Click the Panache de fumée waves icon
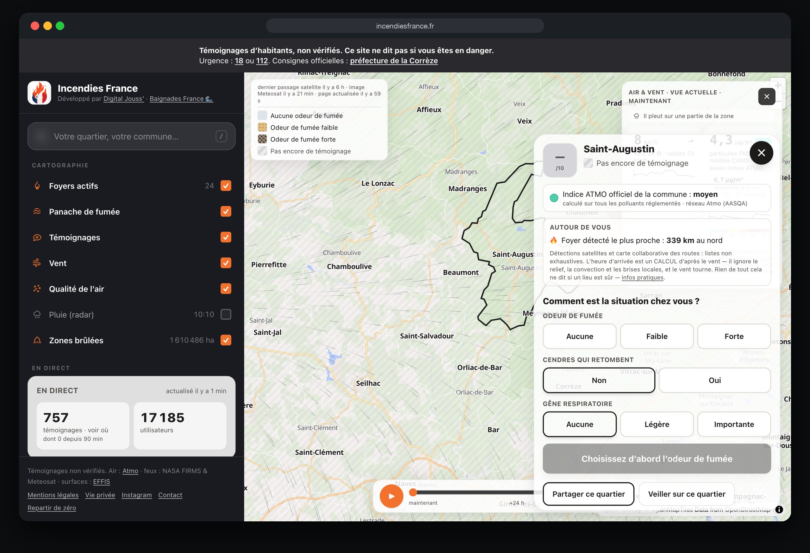The image size is (810, 553). click(x=37, y=212)
